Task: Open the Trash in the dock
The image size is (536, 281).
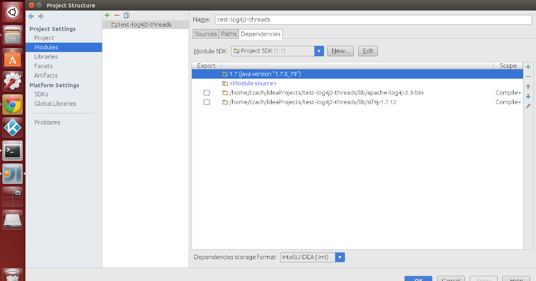Action: pos(13,275)
